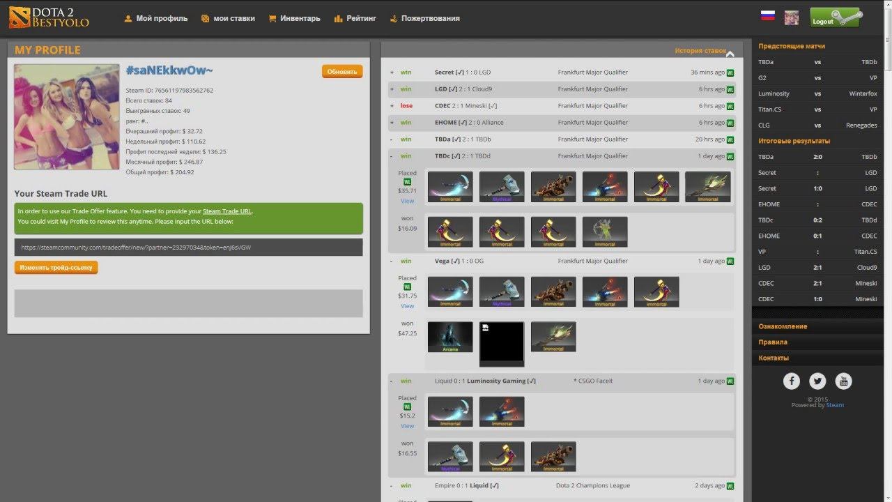
Task: Click the large profile picture
Action: [66, 117]
